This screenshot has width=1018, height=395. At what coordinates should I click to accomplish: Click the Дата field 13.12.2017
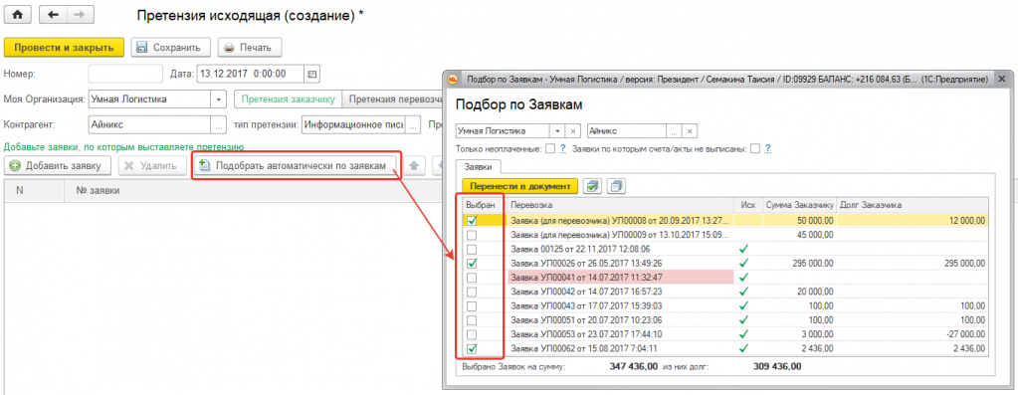click(x=251, y=74)
